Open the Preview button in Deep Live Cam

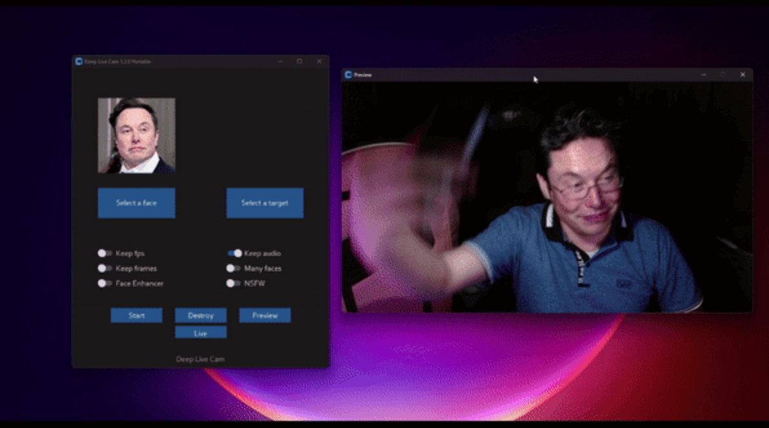[x=265, y=315]
